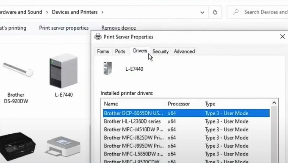Open the Forms tab

click(103, 51)
